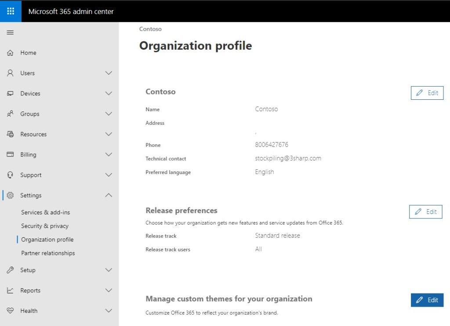Expand the Setup menu chevron

[x=109, y=270]
